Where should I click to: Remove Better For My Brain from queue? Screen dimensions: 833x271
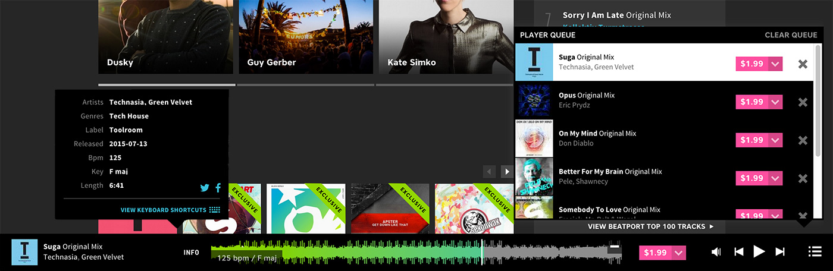click(803, 178)
